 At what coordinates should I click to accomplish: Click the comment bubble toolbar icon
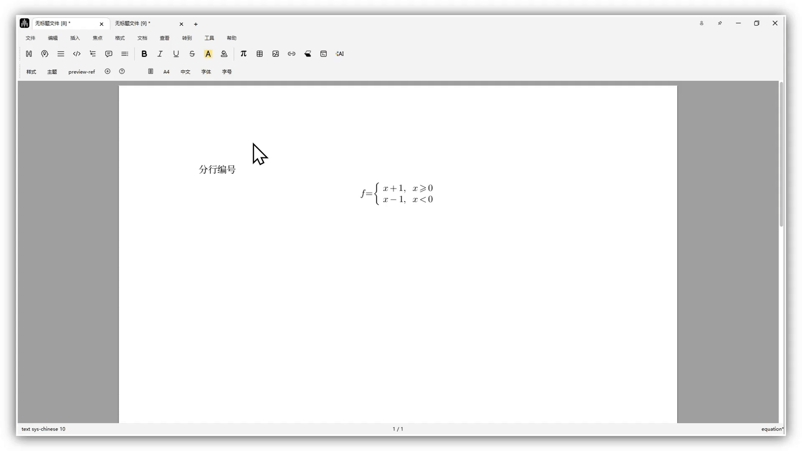(109, 54)
